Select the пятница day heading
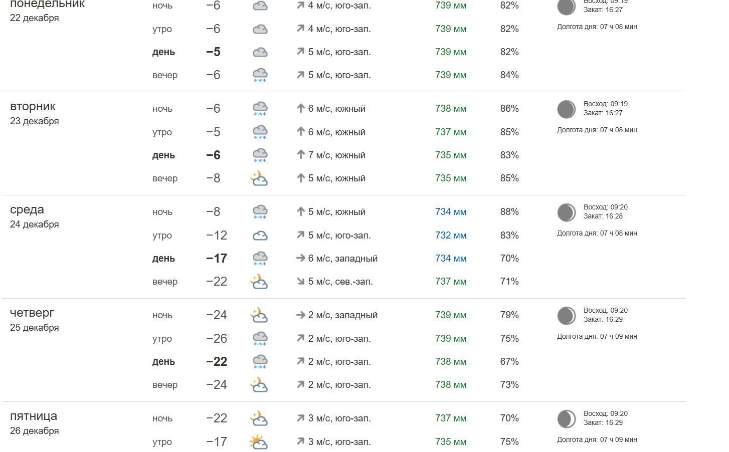The image size is (729, 452). (x=34, y=416)
